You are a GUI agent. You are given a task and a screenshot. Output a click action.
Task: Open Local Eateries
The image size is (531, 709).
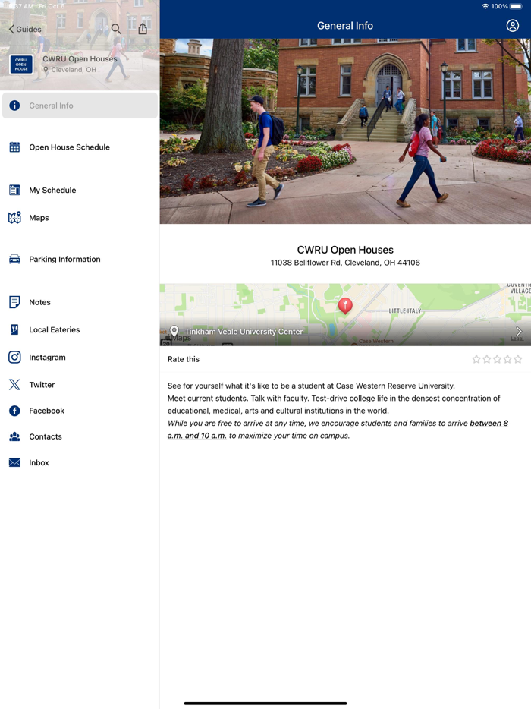pyautogui.click(x=80, y=329)
